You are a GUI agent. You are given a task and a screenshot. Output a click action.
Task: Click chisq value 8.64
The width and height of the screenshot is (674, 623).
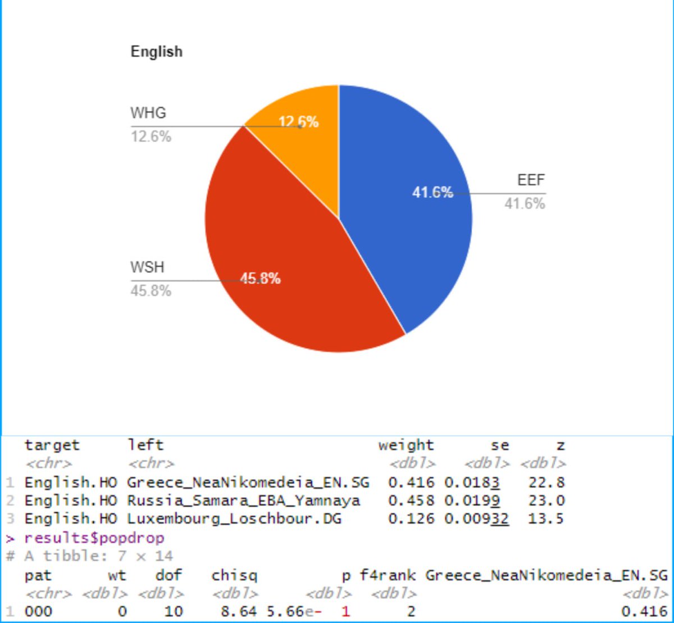pyautogui.click(x=239, y=611)
